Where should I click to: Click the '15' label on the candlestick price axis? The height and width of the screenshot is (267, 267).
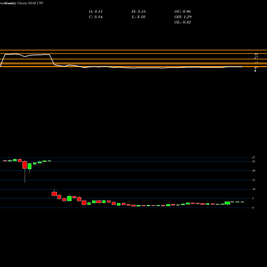[254, 180]
